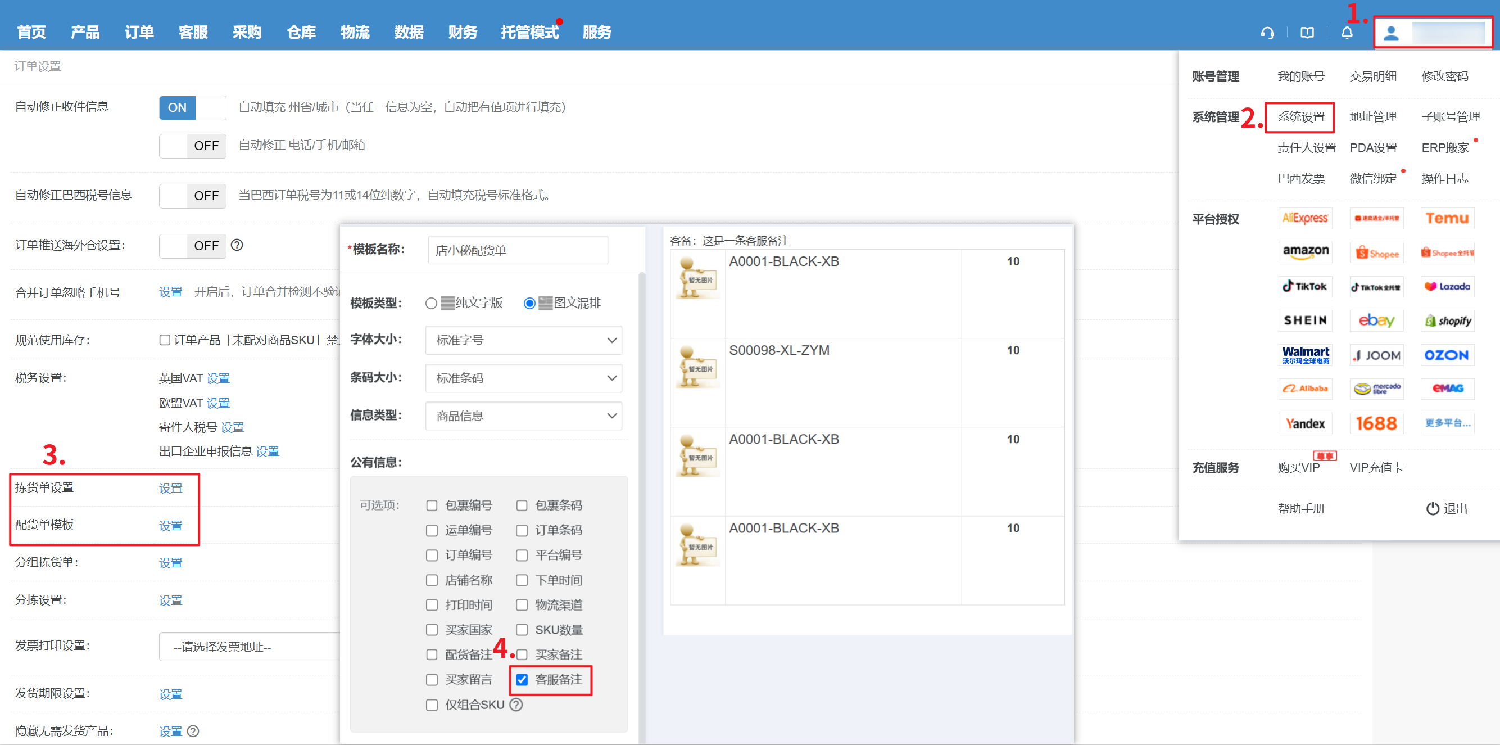The width and height of the screenshot is (1500, 745).
Task: Open the 仓库 top menu
Action: (x=301, y=33)
